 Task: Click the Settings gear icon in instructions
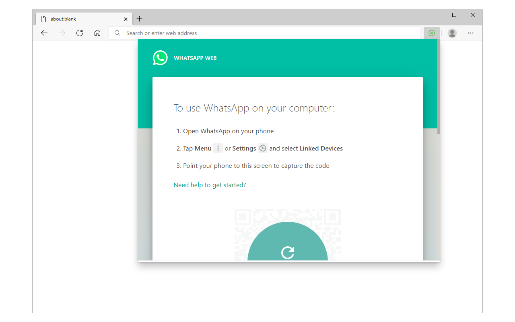(x=263, y=148)
